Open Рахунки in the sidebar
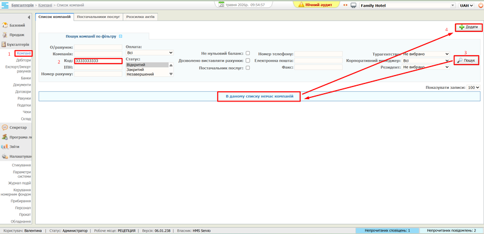Image resolution: width=484 pixels, height=234 pixels. 24,99
